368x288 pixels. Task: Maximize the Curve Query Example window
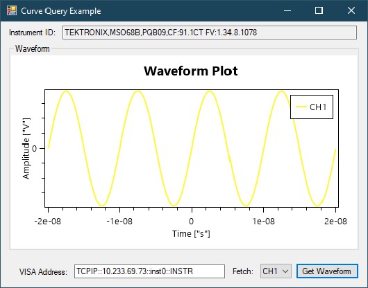click(319, 11)
